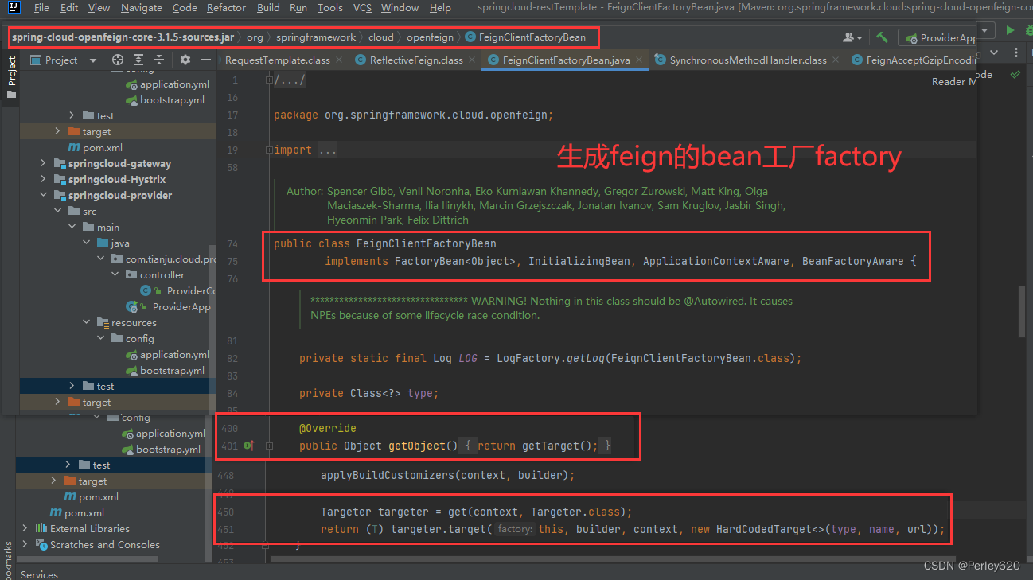Click the implements gutter icon at line 401
The image size is (1033, 580).
pyautogui.click(x=248, y=446)
